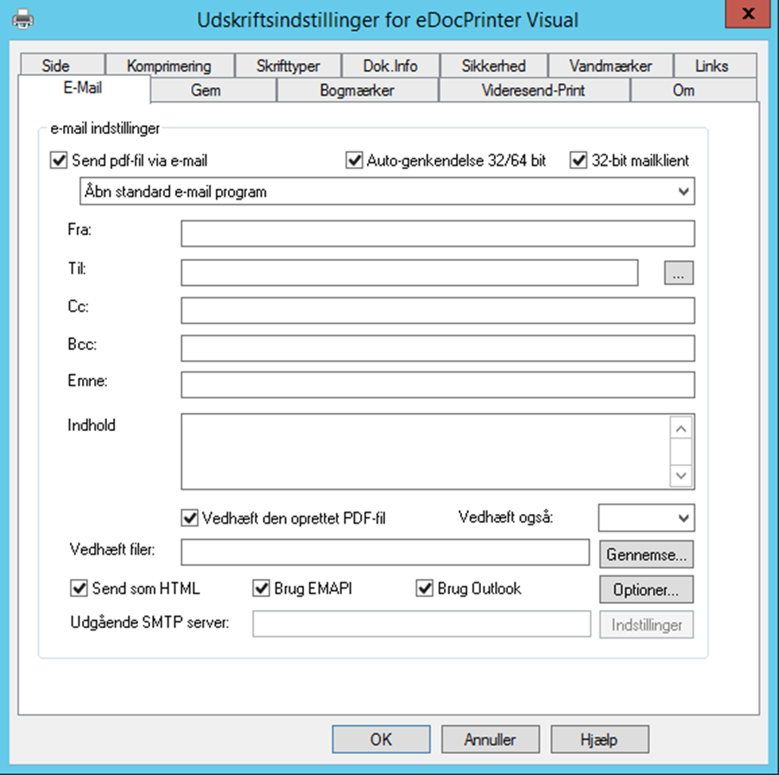Open address picker button next to Til
Viewport: 779px width, 775px height.
pos(679,272)
